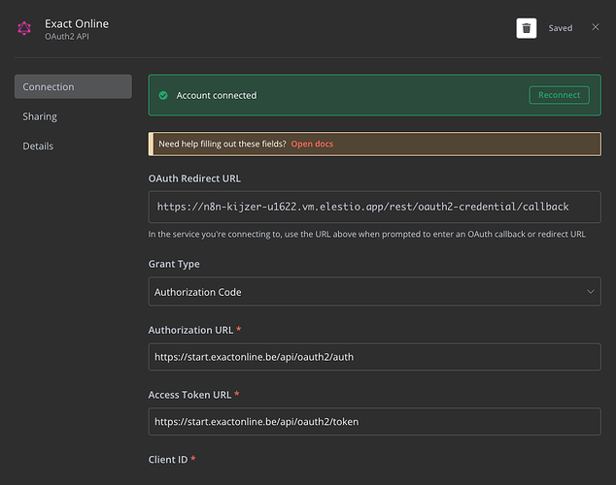Click the Access Token URL input field
The image size is (616, 485).
tap(374, 422)
